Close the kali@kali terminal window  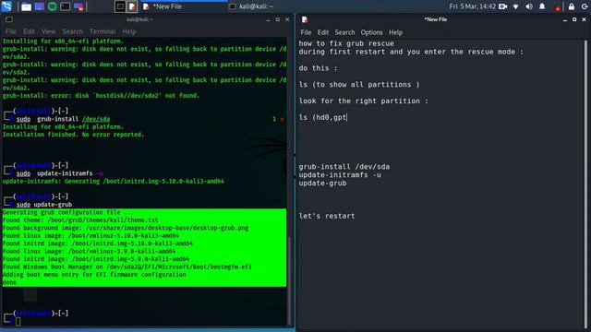tap(287, 19)
